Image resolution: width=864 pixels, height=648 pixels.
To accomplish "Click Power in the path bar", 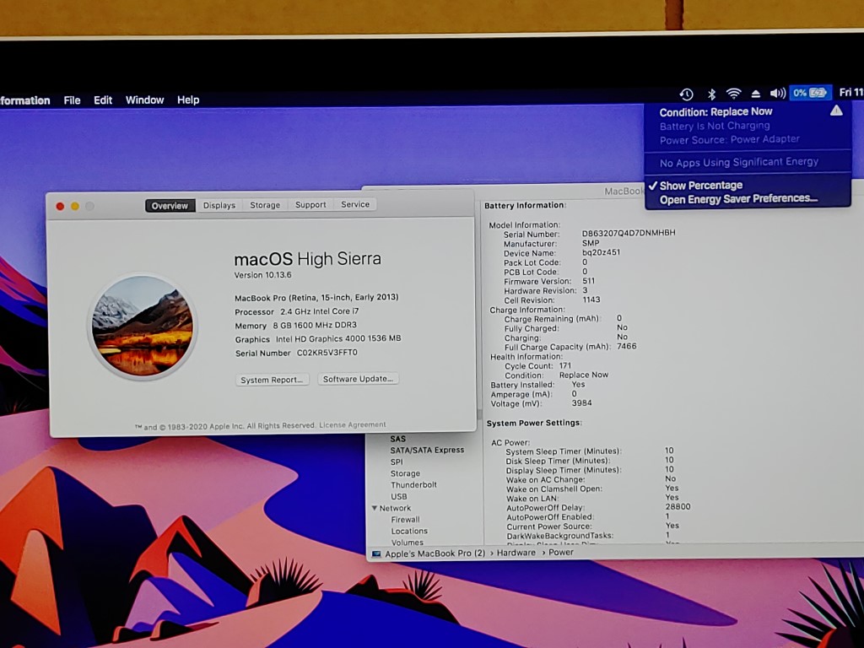I will click(x=561, y=552).
